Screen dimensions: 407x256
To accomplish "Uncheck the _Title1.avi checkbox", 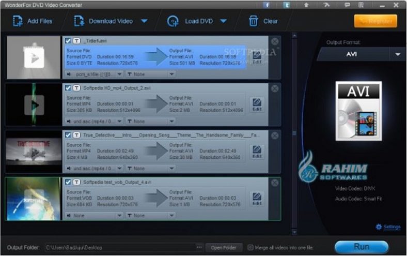I will click(x=68, y=41).
